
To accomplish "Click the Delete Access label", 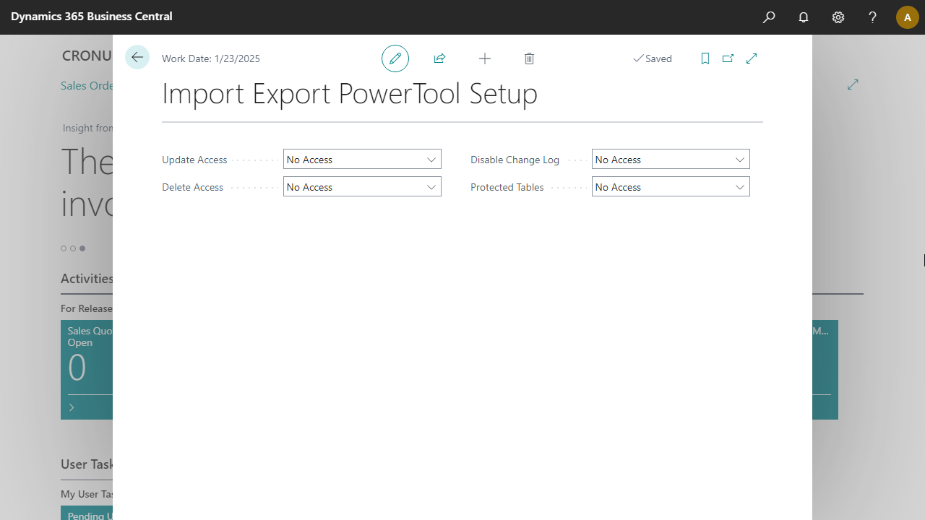I will click(193, 187).
